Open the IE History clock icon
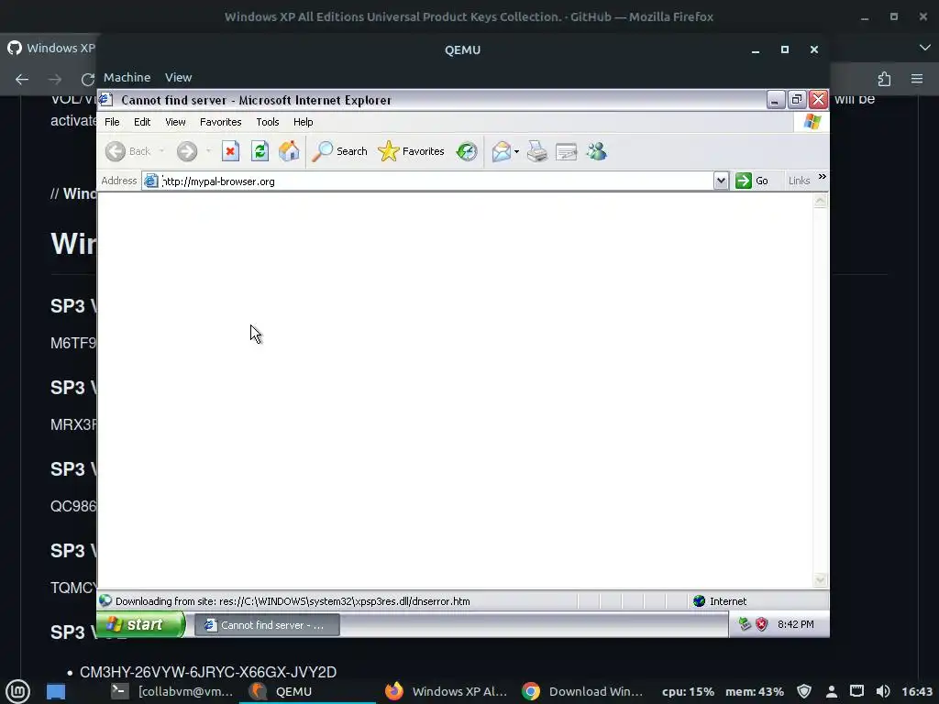Viewport: 939px width, 704px height. [x=467, y=151]
